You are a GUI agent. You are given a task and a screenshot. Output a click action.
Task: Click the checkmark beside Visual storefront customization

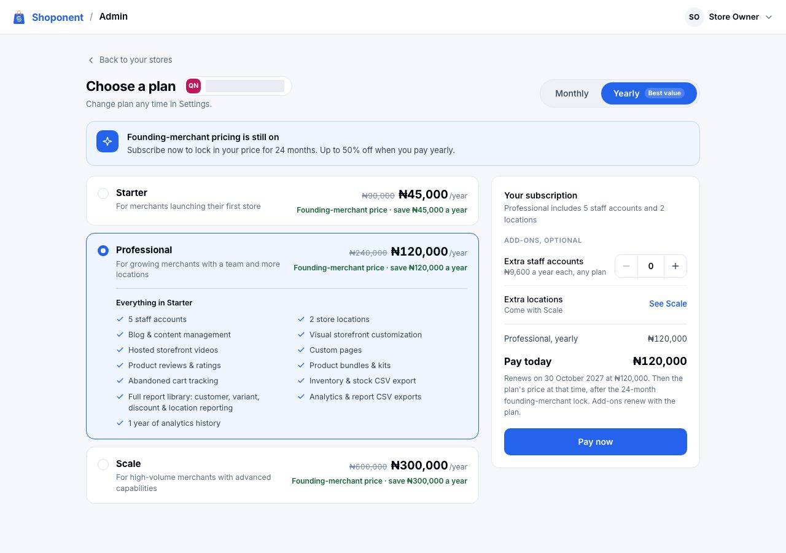pos(302,335)
